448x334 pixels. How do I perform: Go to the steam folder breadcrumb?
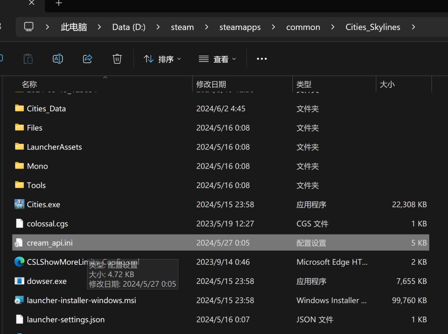182,27
